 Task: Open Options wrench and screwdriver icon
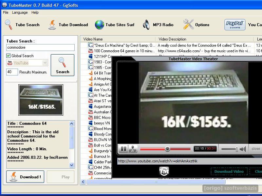tap(188, 24)
